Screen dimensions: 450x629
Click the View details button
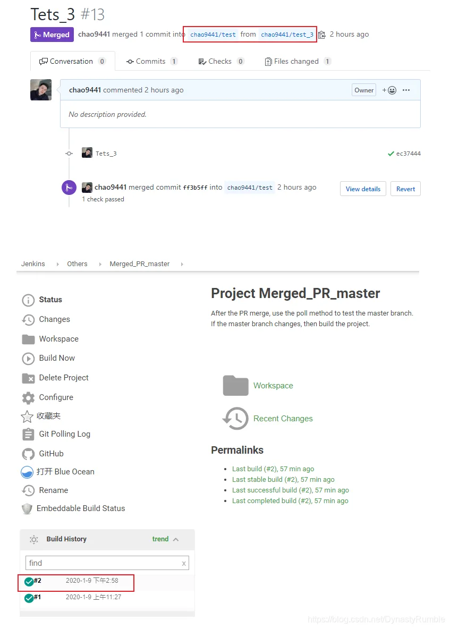pyautogui.click(x=363, y=189)
